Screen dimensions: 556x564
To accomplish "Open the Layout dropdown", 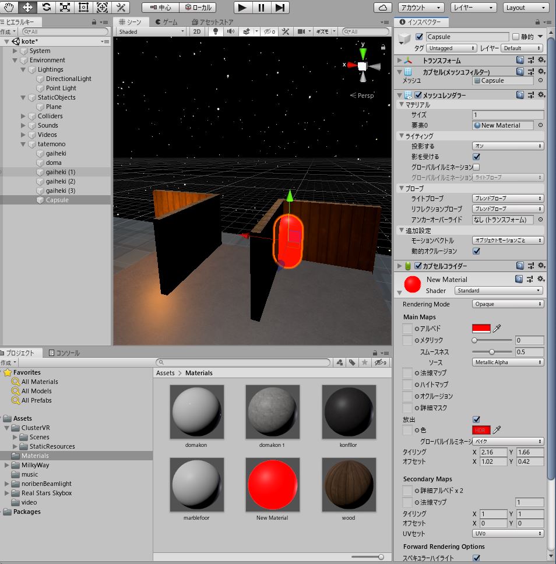I will tap(525, 8).
